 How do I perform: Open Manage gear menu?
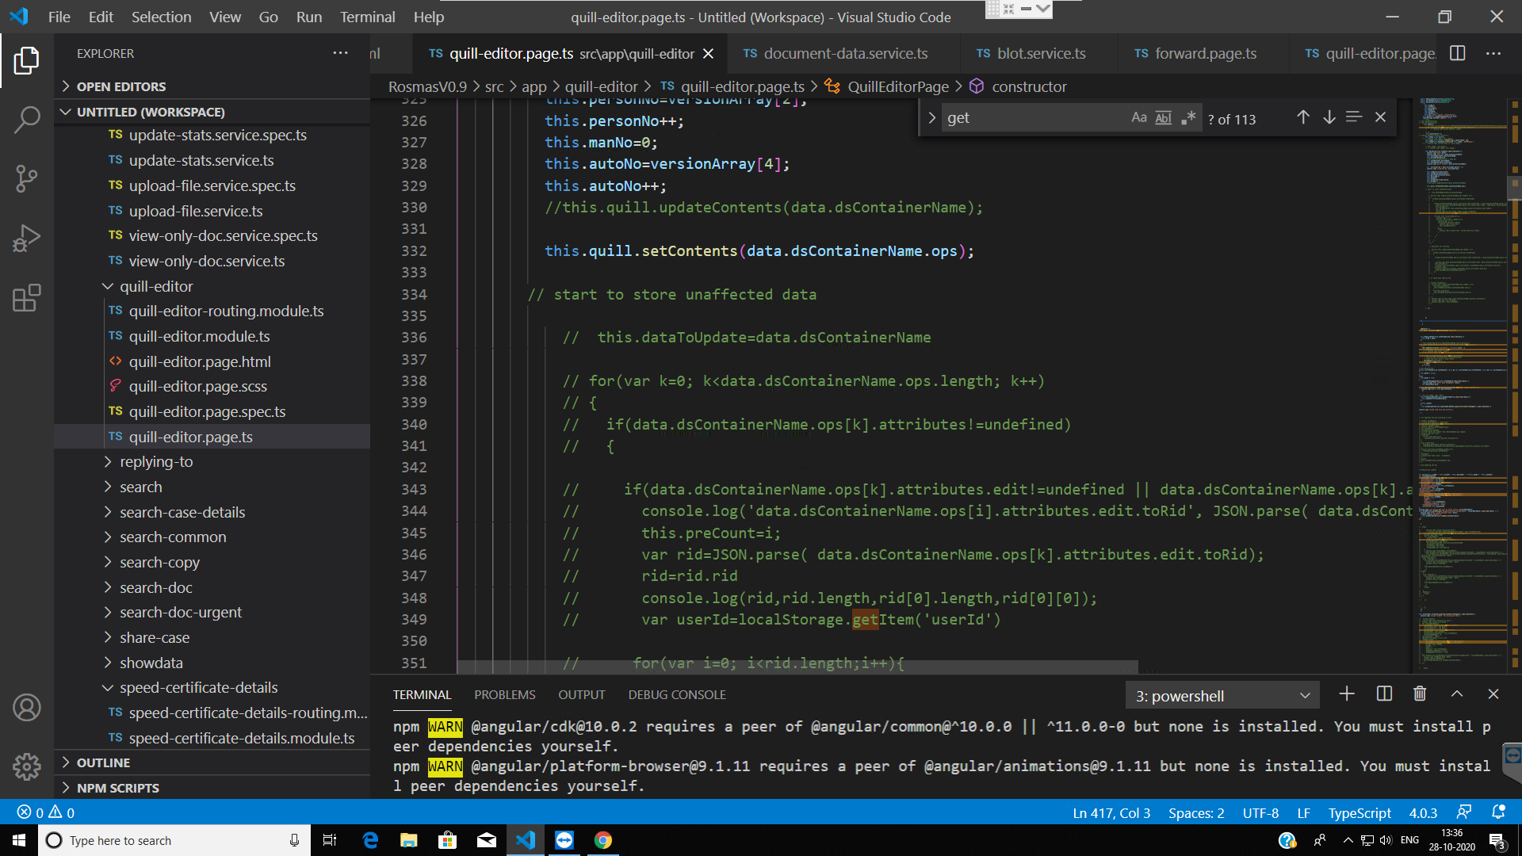[26, 766]
